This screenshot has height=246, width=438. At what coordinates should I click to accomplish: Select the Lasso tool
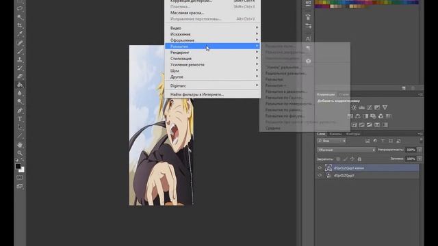point(20,8)
